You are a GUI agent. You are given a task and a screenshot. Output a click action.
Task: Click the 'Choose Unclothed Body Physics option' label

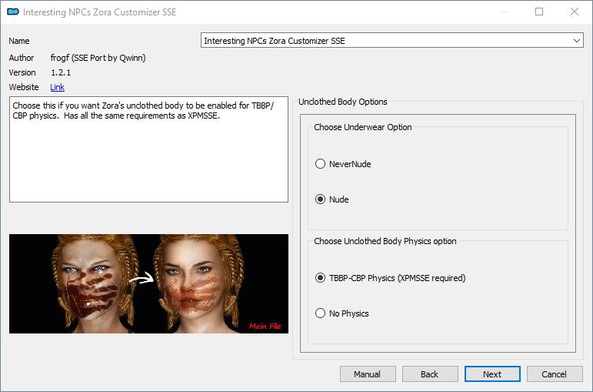tap(385, 241)
